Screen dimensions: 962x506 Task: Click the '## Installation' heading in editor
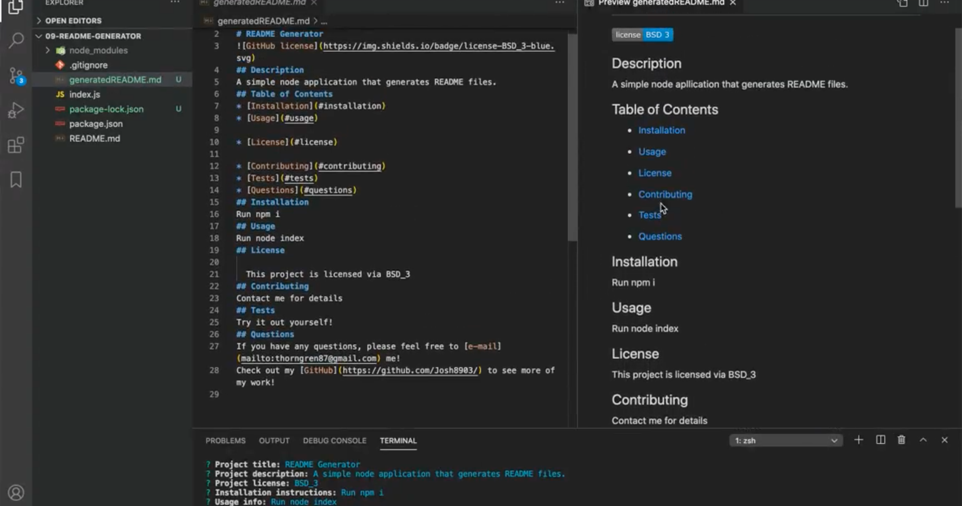tap(272, 202)
